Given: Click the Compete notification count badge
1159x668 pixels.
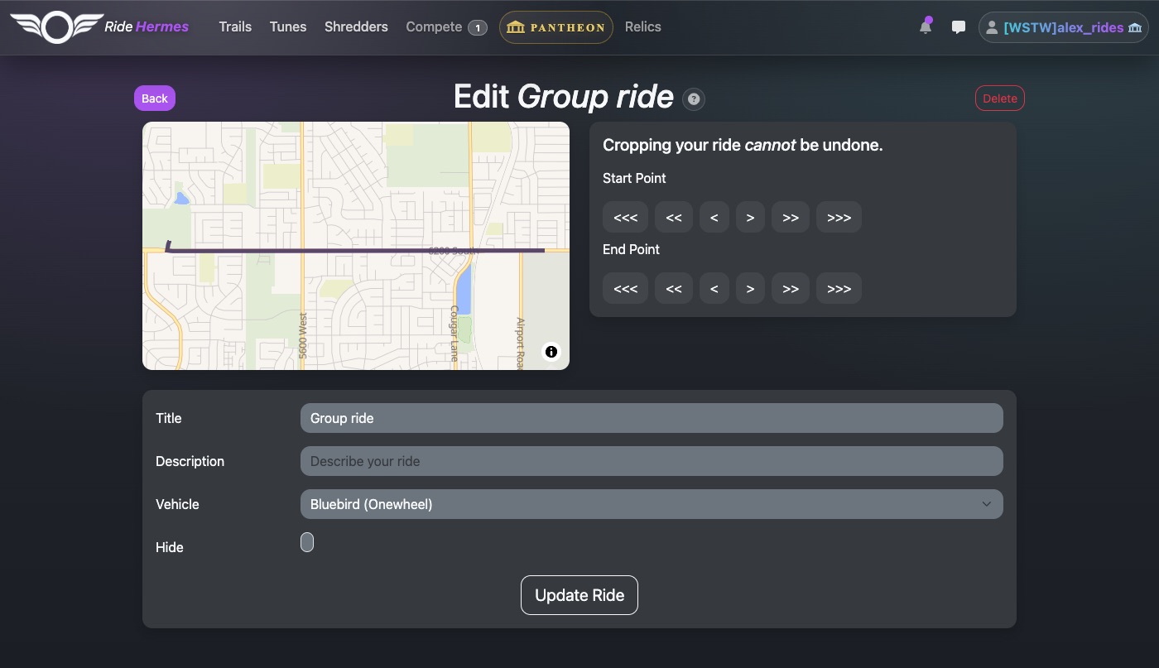Looking at the screenshot, I should click(x=478, y=27).
